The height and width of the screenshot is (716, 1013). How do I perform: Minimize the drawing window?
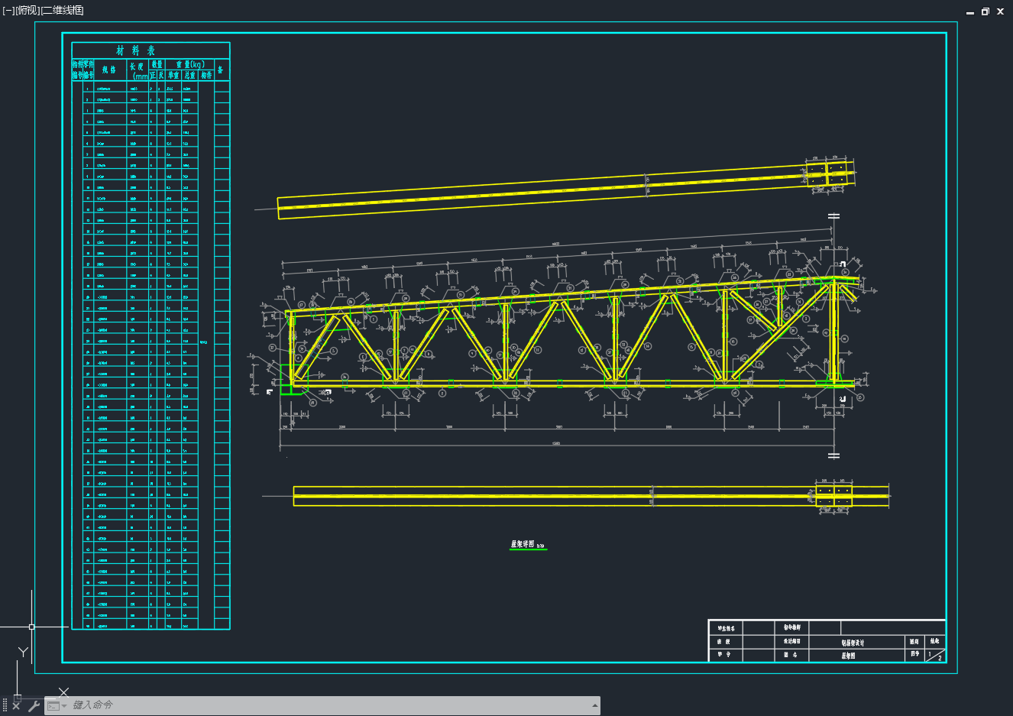[x=970, y=12]
